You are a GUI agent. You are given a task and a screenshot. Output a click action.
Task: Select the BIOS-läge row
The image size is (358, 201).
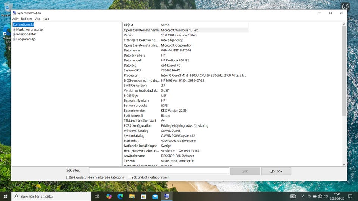pos(185,96)
